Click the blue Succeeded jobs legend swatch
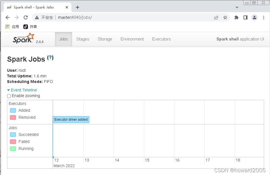The image size is (270, 175). tap(13, 134)
